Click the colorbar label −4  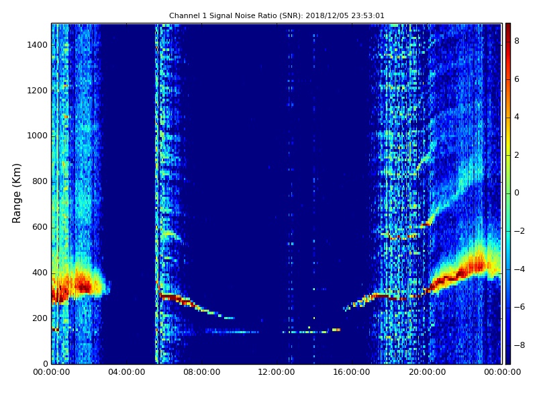click(x=520, y=269)
